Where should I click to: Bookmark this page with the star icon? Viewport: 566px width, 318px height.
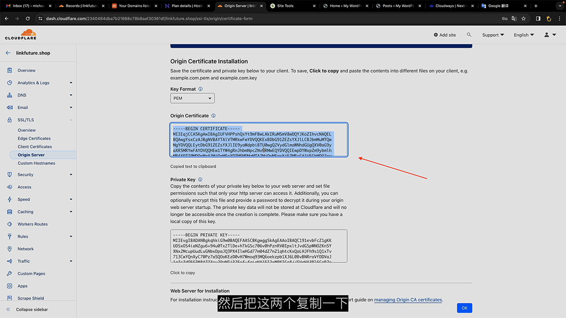tap(524, 18)
